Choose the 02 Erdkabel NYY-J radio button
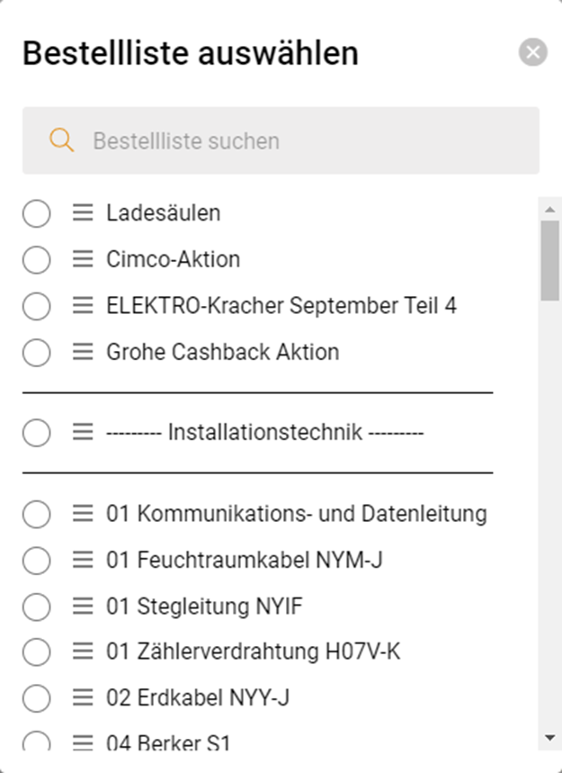562x773 pixels. [x=36, y=698]
